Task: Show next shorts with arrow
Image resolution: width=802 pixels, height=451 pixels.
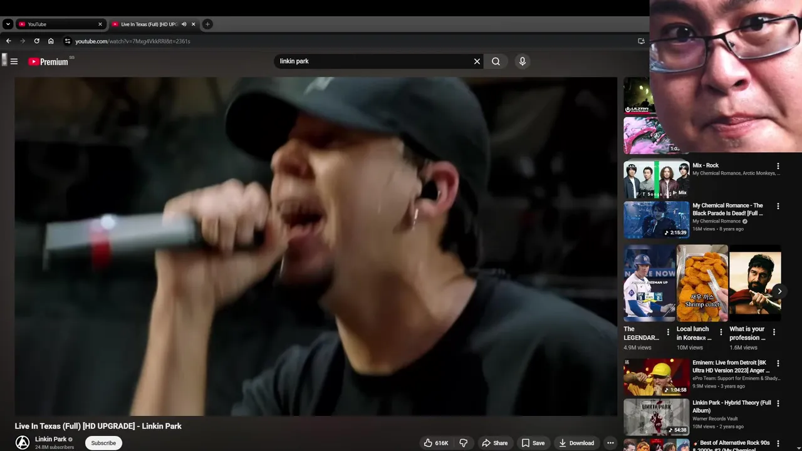Action: click(779, 291)
